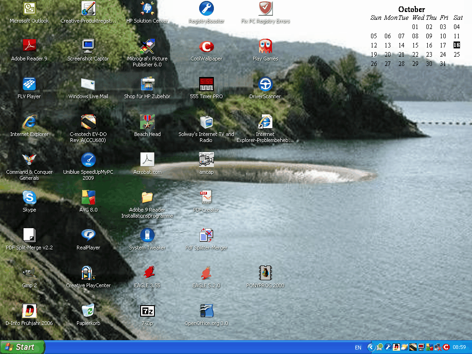
Task: Click October calendar title
Action: click(412, 9)
